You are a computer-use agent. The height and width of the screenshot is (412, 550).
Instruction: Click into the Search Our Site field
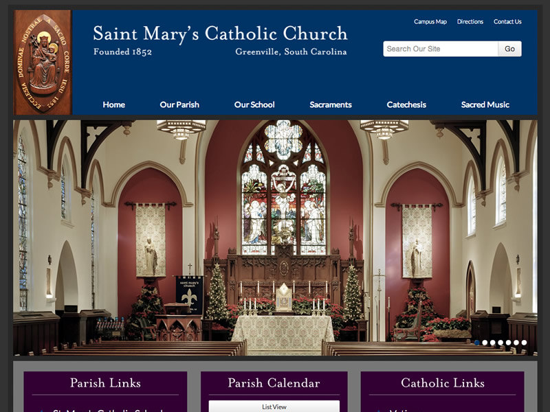(x=440, y=49)
